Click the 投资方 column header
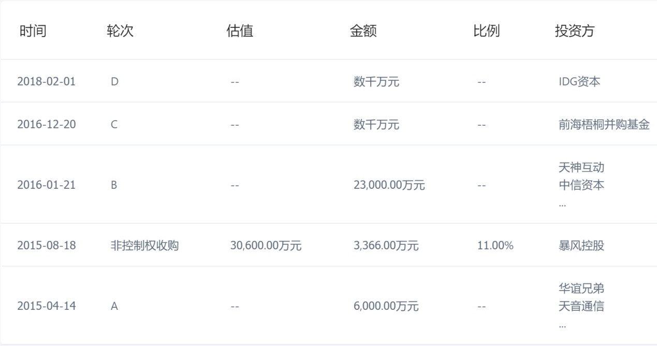This screenshot has height=346, width=657. coord(575,31)
